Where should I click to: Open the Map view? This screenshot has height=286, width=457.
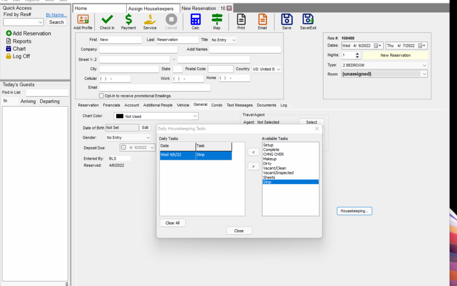[217, 22]
